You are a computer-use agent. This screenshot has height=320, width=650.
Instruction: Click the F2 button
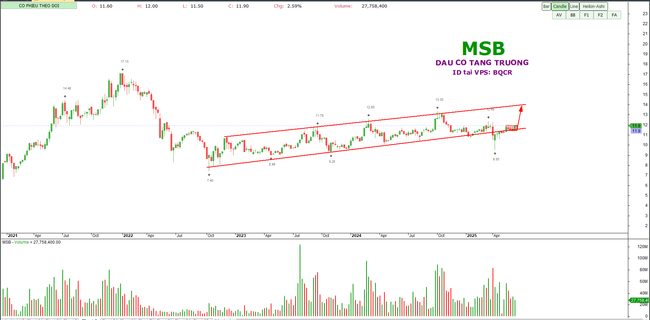point(600,15)
